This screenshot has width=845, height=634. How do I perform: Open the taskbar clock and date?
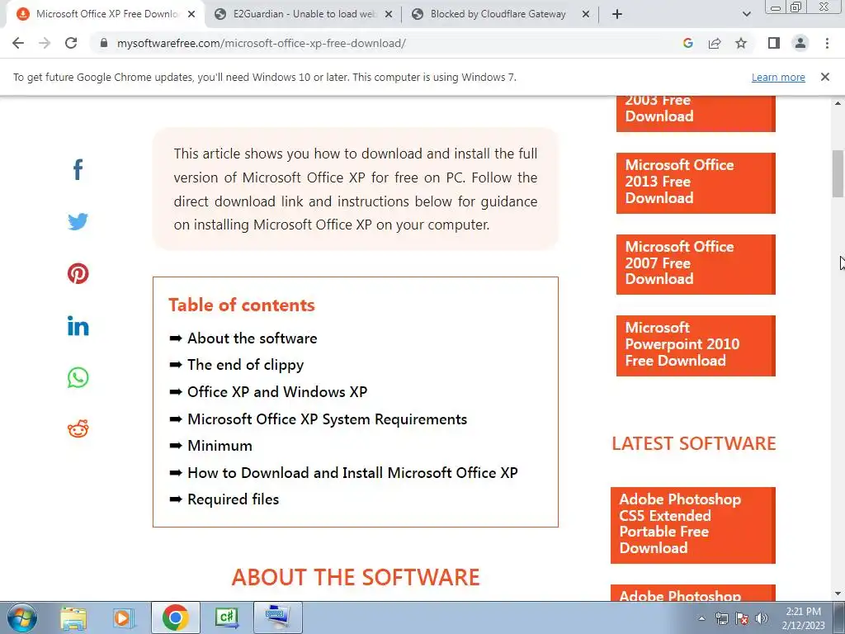[x=803, y=618]
